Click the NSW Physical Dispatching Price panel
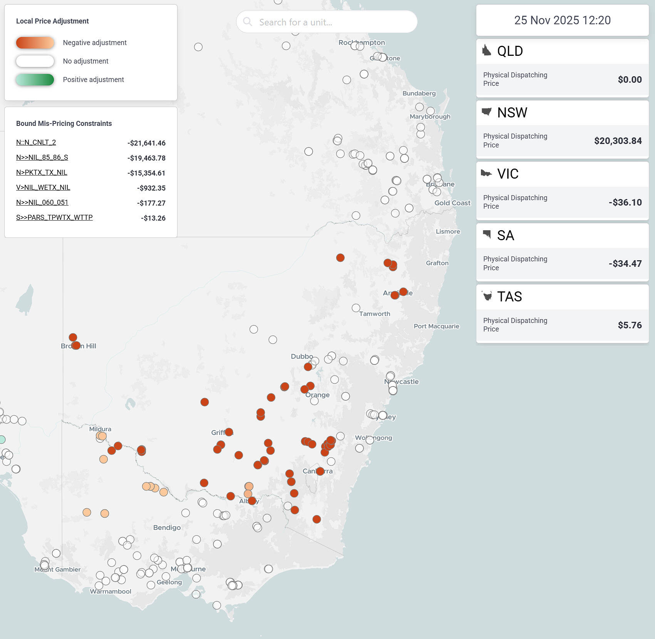 pyautogui.click(x=562, y=141)
